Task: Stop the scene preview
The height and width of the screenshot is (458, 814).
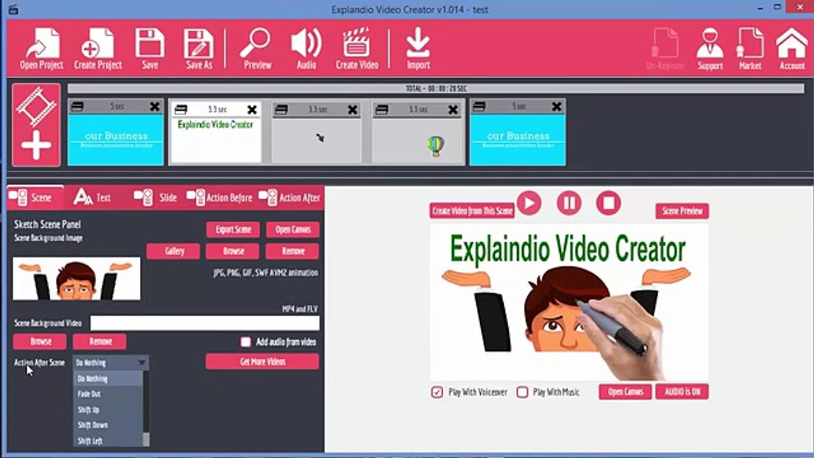Action: [x=609, y=203]
